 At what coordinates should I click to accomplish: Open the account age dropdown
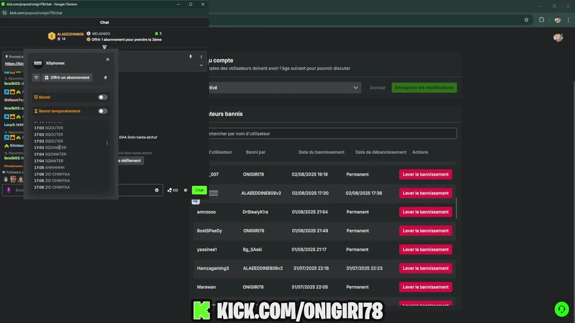tap(284, 87)
